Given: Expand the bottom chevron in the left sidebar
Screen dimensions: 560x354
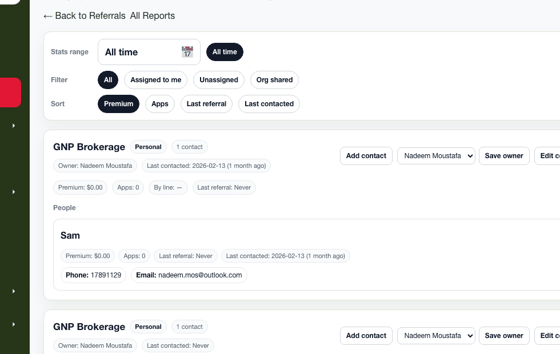Looking at the screenshot, I should click(14, 324).
